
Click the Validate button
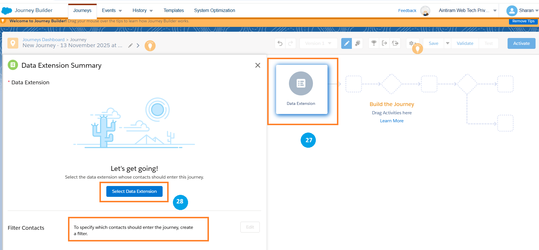(x=465, y=43)
